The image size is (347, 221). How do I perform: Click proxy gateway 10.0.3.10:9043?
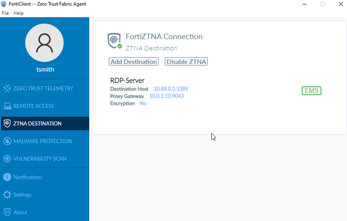coord(166,96)
